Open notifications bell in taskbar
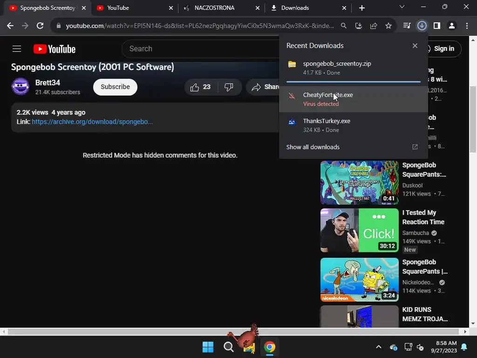477x358 pixels. [464, 347]
